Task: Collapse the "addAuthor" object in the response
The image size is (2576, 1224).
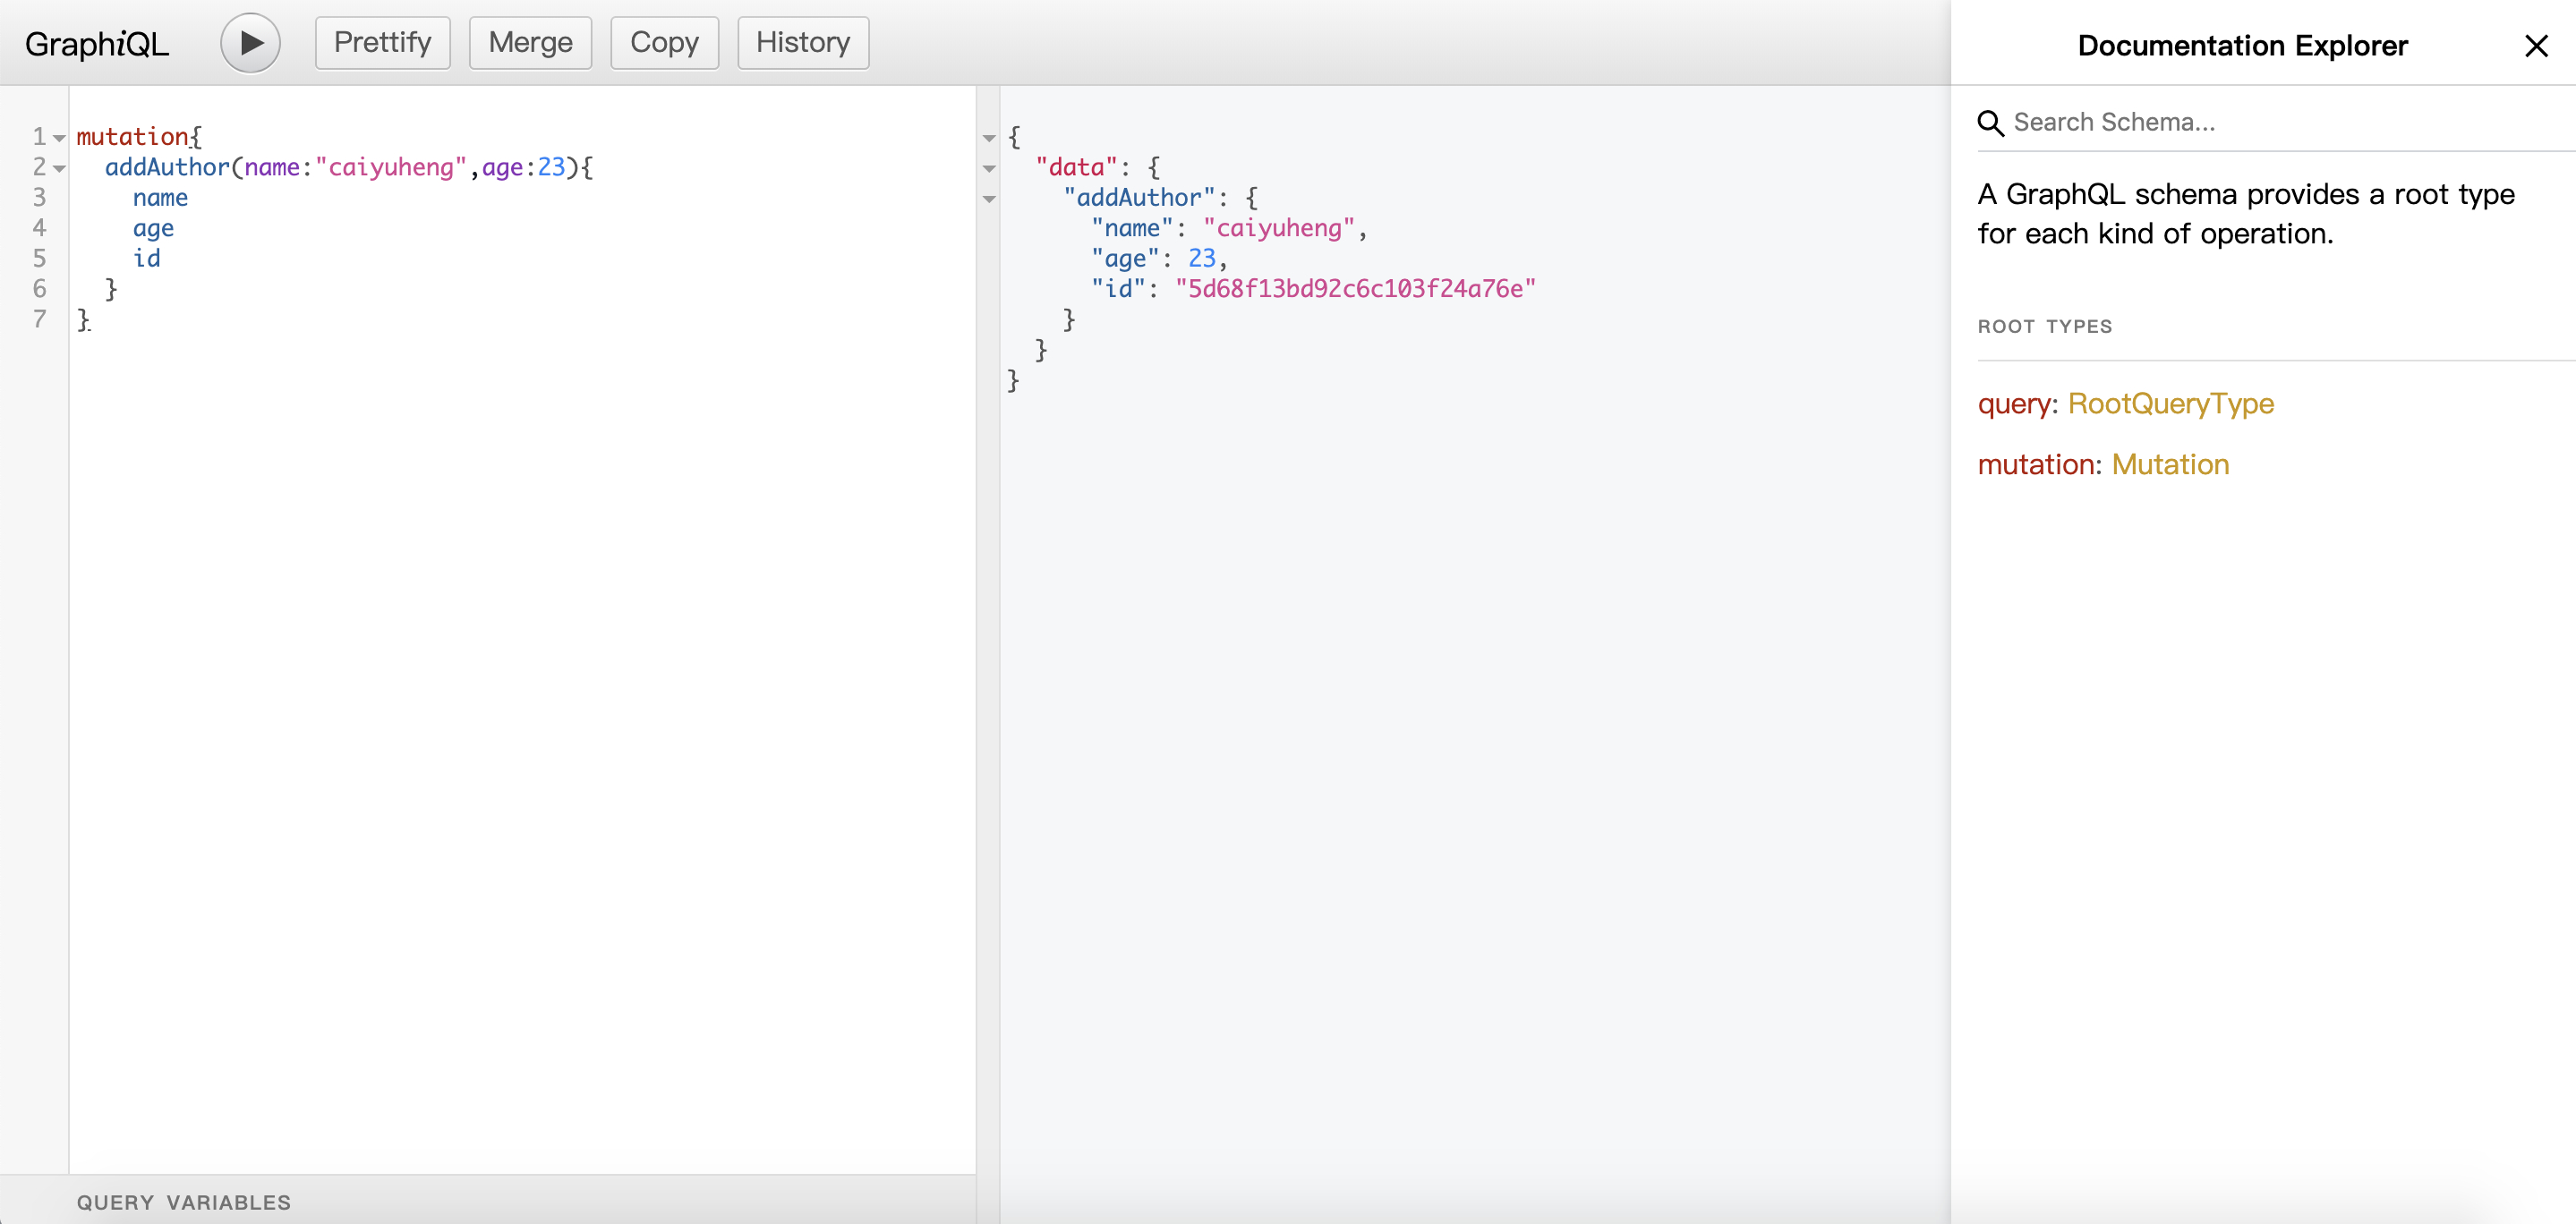Action: pos(989,199)
